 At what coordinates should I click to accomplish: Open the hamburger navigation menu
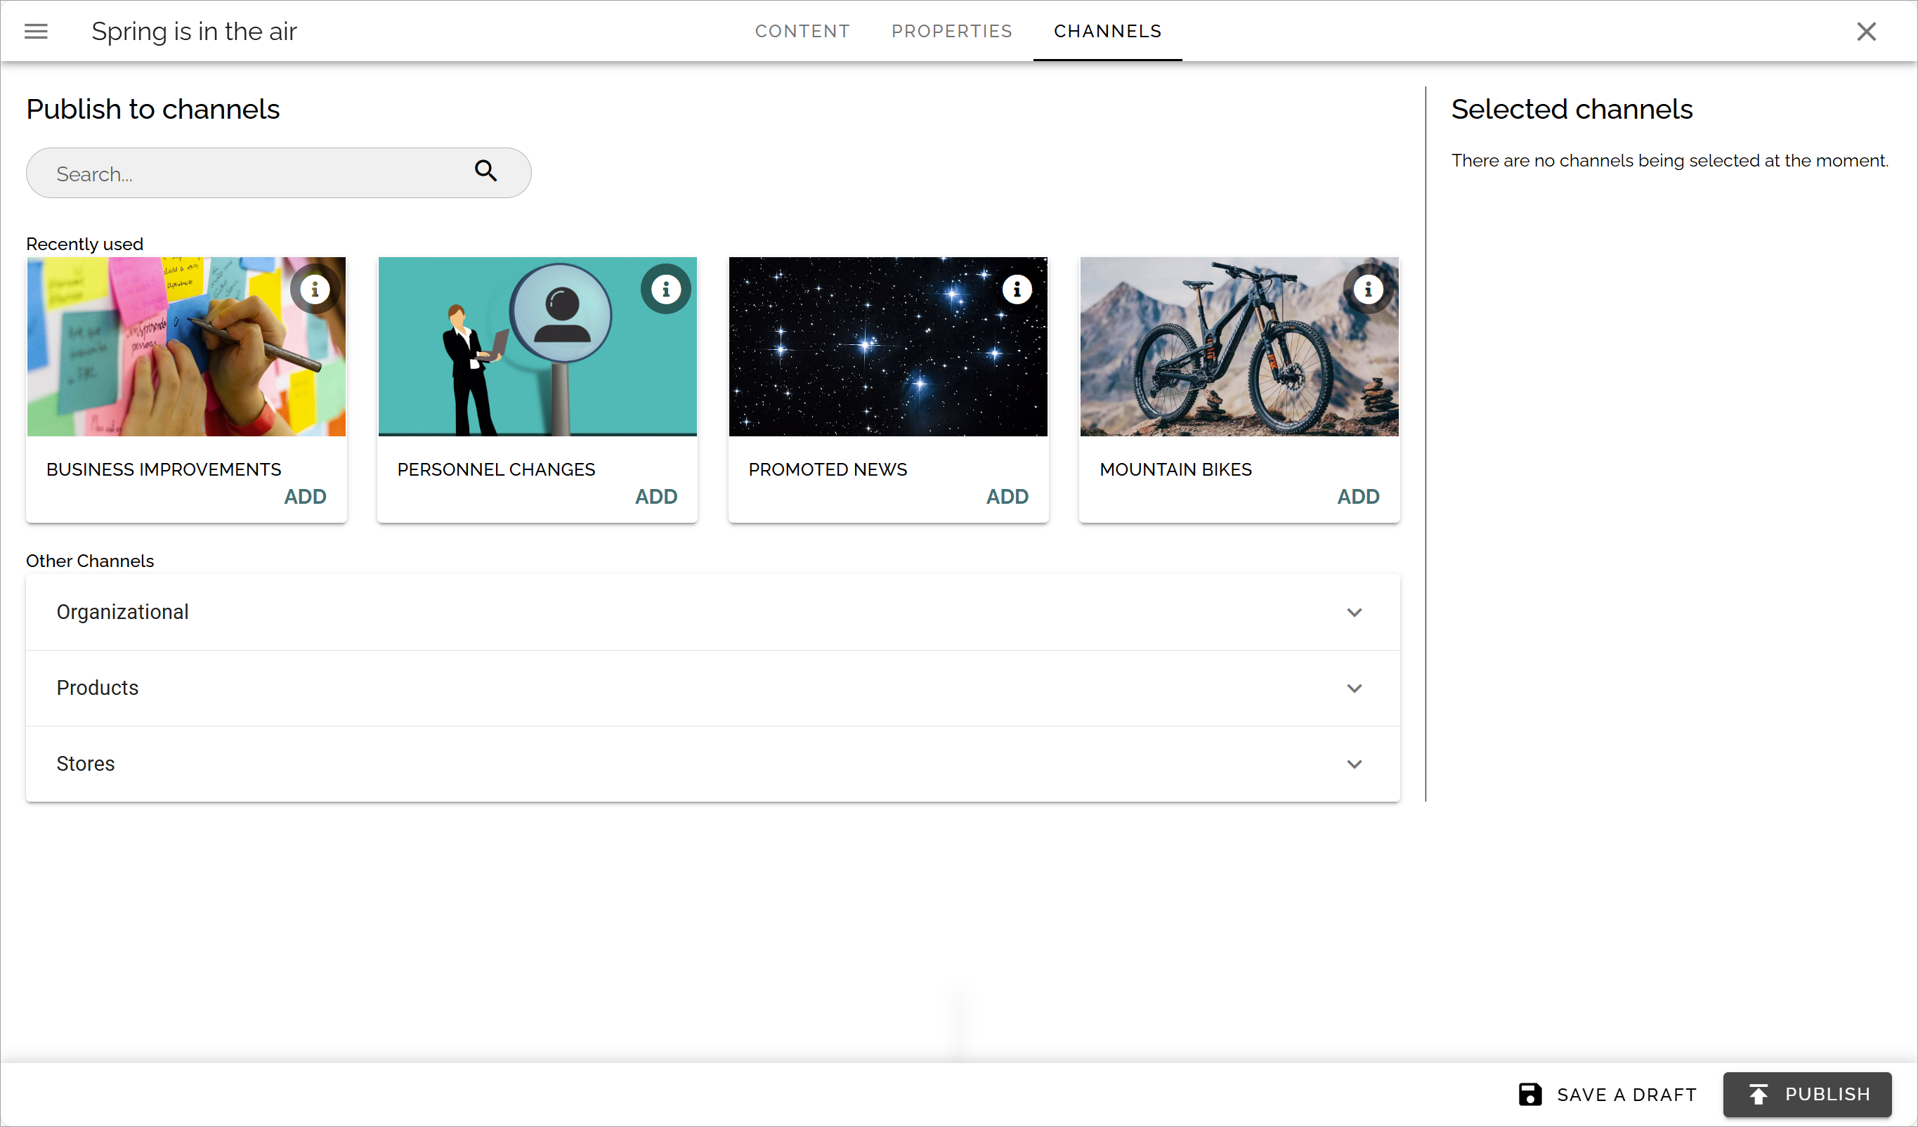(36, 31)
